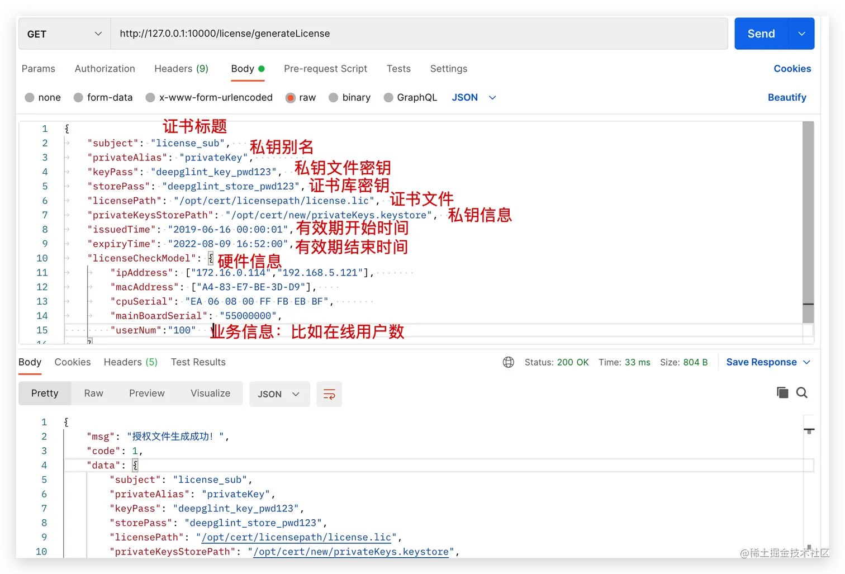Open the response JSON format dropdown

279,394
